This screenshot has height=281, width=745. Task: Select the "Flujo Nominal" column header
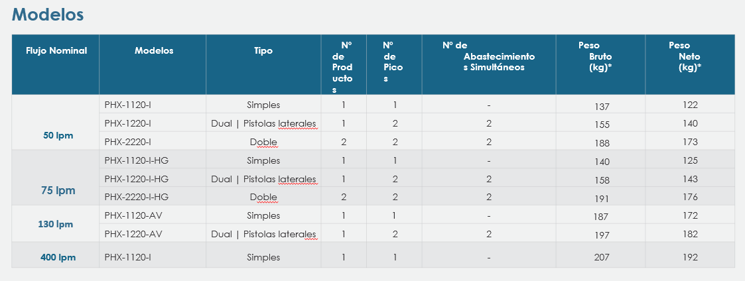(56, 51)
